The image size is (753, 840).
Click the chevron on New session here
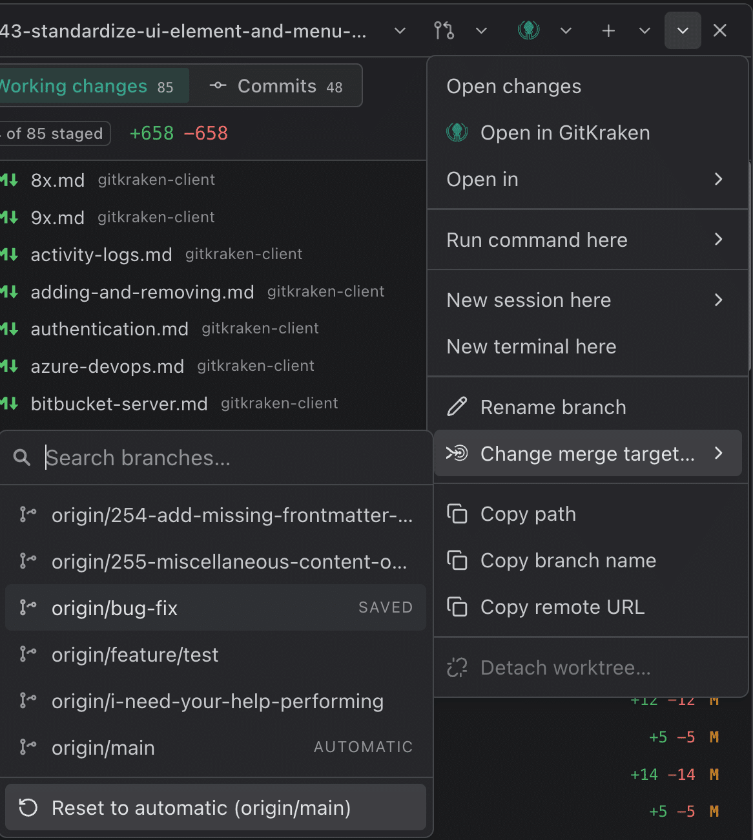click(718, 300)
